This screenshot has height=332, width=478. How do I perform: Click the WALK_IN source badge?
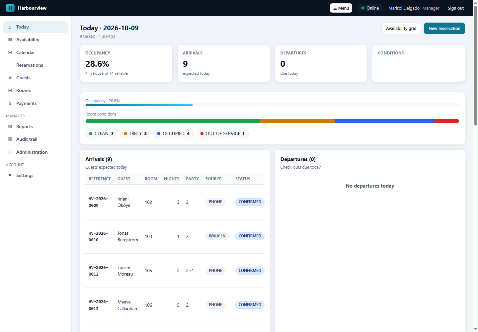click(x=217, y=236)
